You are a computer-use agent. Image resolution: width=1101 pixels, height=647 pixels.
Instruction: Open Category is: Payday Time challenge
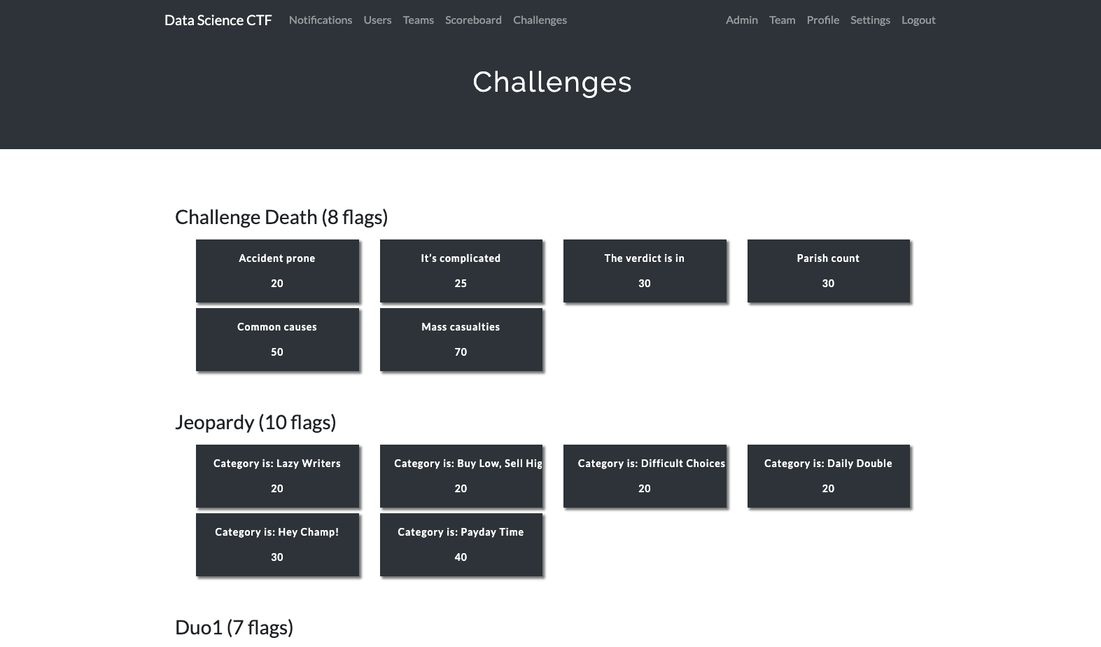(461, 545)
